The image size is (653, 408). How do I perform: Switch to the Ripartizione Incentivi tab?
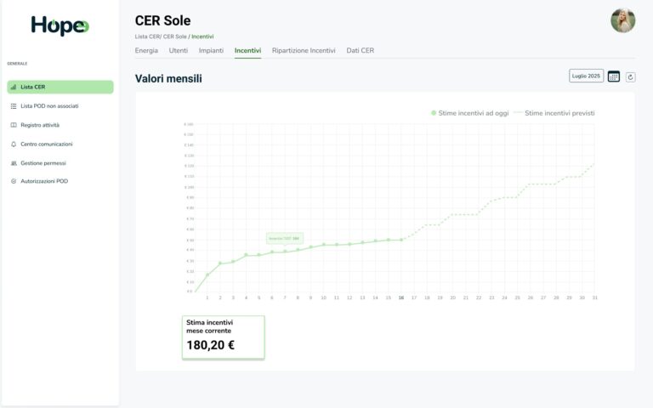click(x=304, y=51)
